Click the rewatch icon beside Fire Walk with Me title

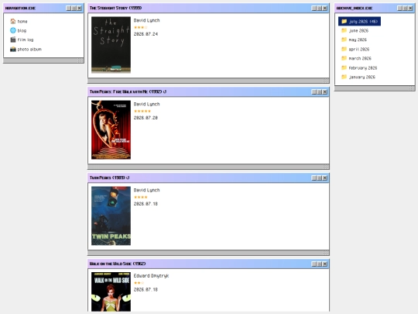pyautogui.click(x=165, y=91)
